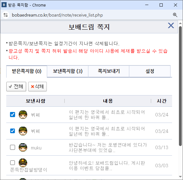Image resolution: width=183 pixels, height=180 pixels.
Task: Click the 전체 select-all button
Action: tap(16, 86)
